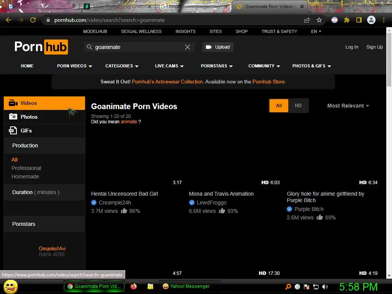Switch to the Google browser tab

point(193,7)
